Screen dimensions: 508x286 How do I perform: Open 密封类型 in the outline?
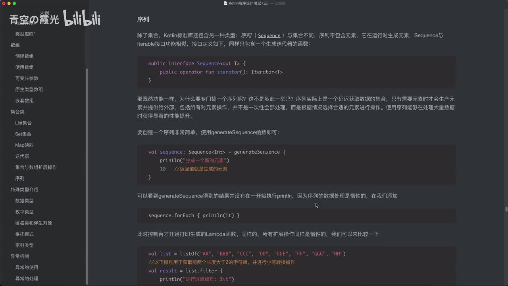(x=24, y=245)
